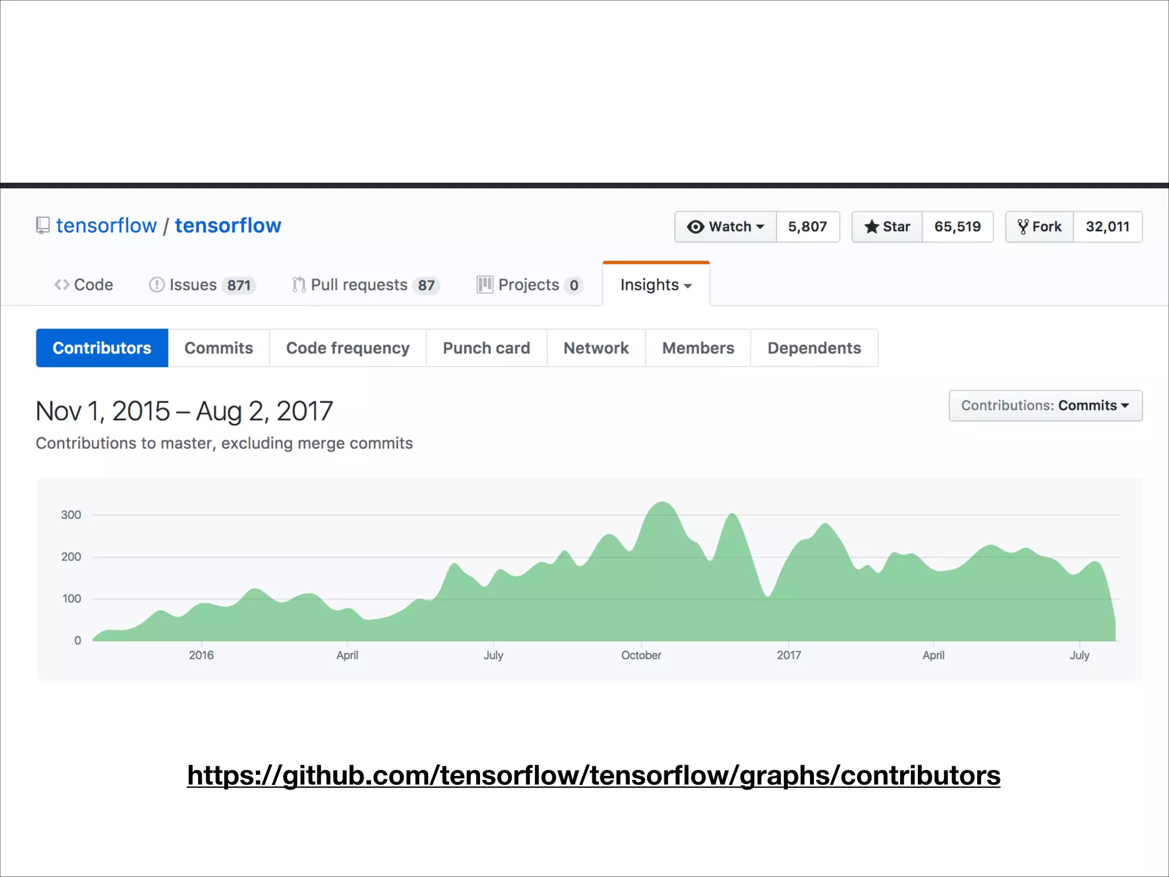Click the Code brackets icon
The height and width of the screenshot is (877, 1169).
coord(62,284)
